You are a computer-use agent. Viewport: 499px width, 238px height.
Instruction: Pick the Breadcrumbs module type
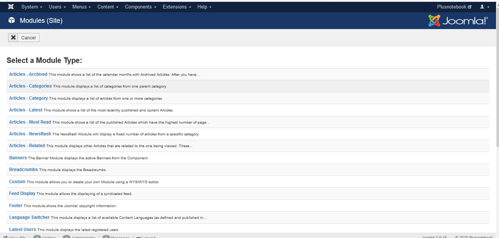24,170
